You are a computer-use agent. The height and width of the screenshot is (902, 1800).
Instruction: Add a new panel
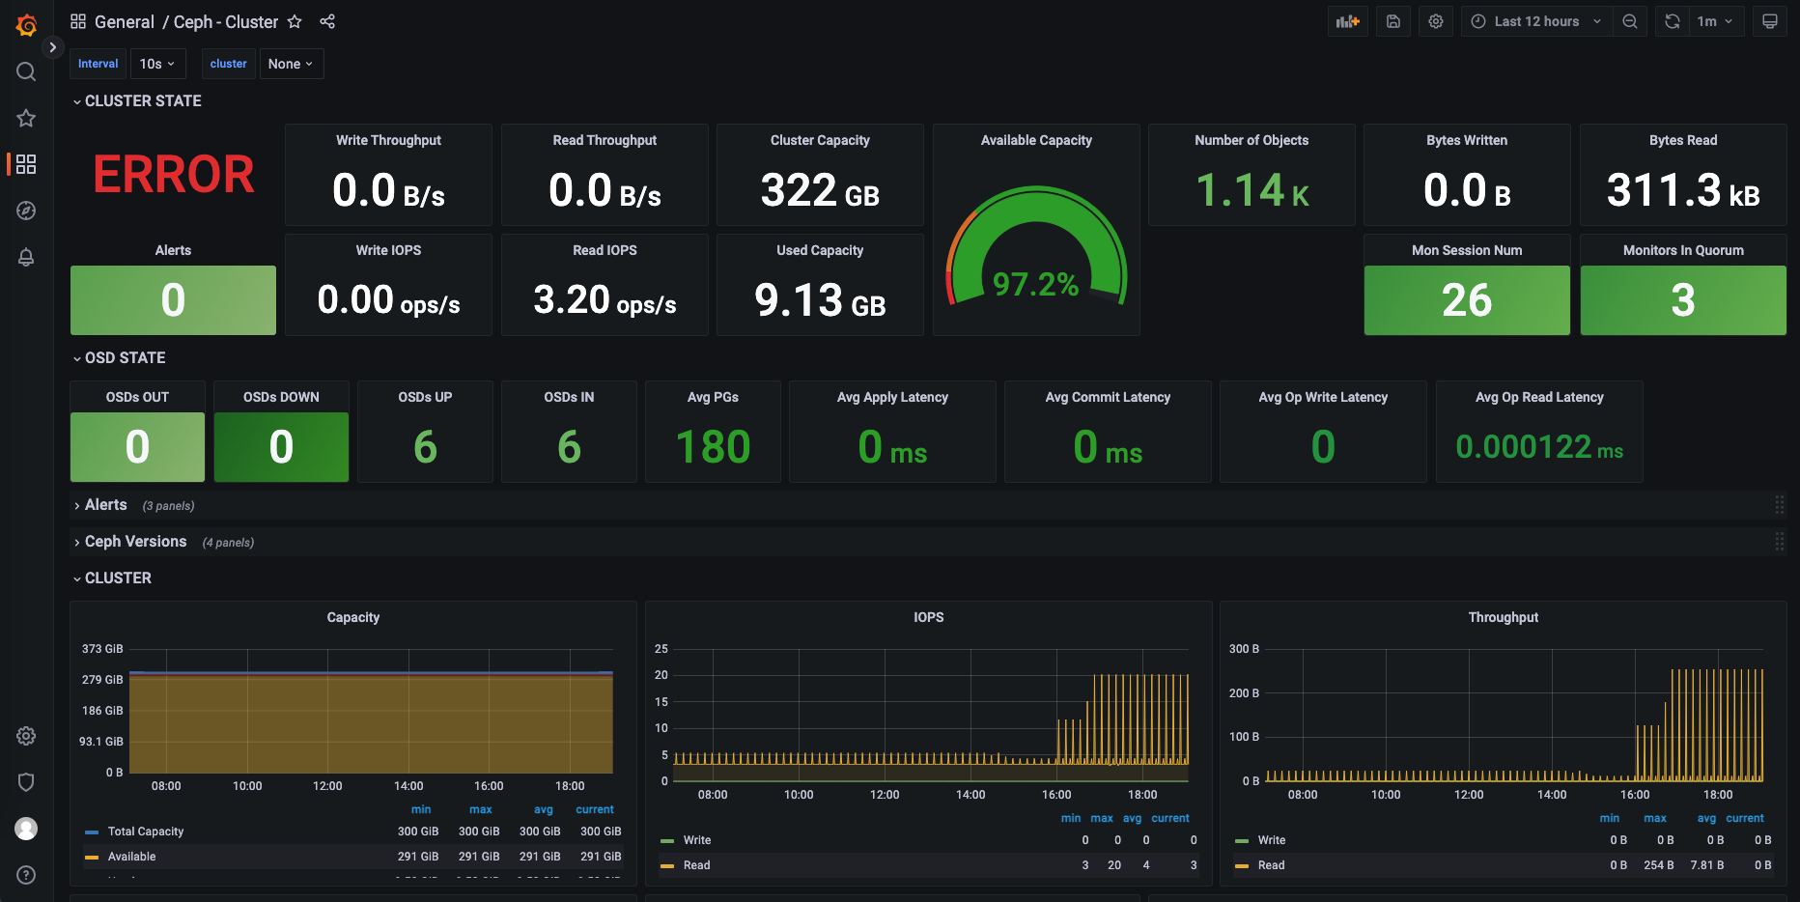click(x=1347, y=21)
